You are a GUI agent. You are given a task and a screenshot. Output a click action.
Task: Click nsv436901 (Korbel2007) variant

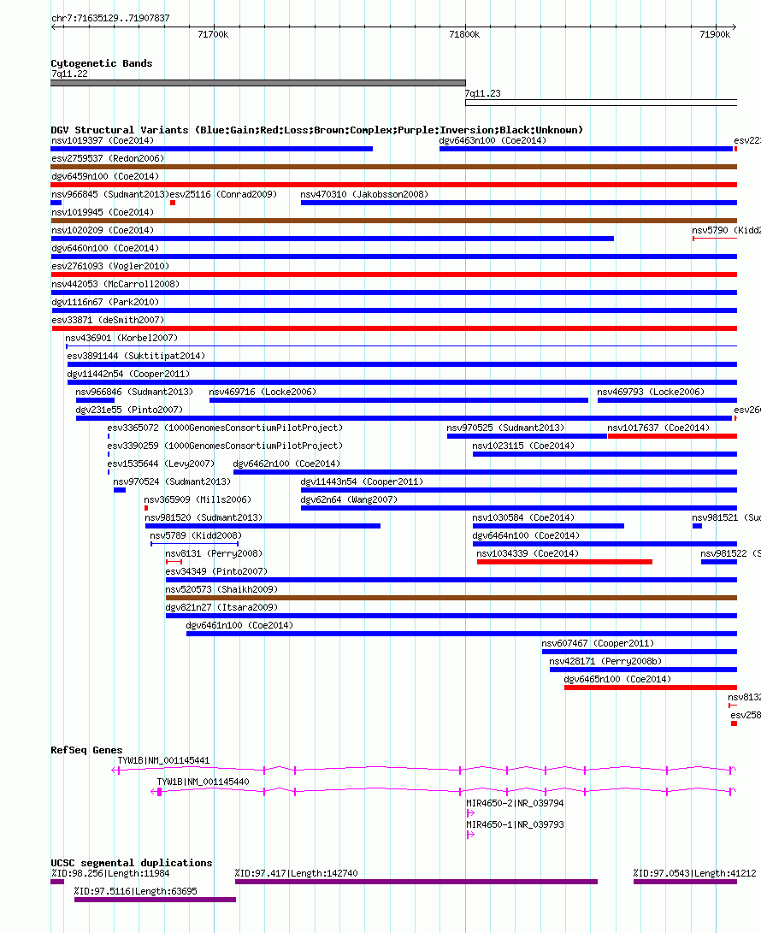pyautogui.click(x=402, y=346)
